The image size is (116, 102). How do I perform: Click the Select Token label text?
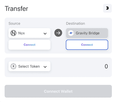tap(29, 66)
